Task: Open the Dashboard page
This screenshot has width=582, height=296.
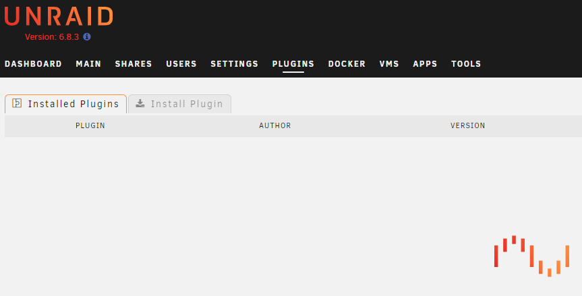Action: click(33, 64)
